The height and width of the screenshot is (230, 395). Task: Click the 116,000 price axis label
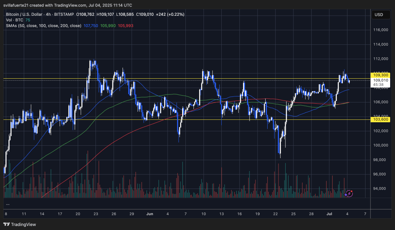pos(381,30)
